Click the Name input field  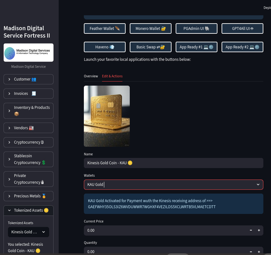tap(173, 163)
